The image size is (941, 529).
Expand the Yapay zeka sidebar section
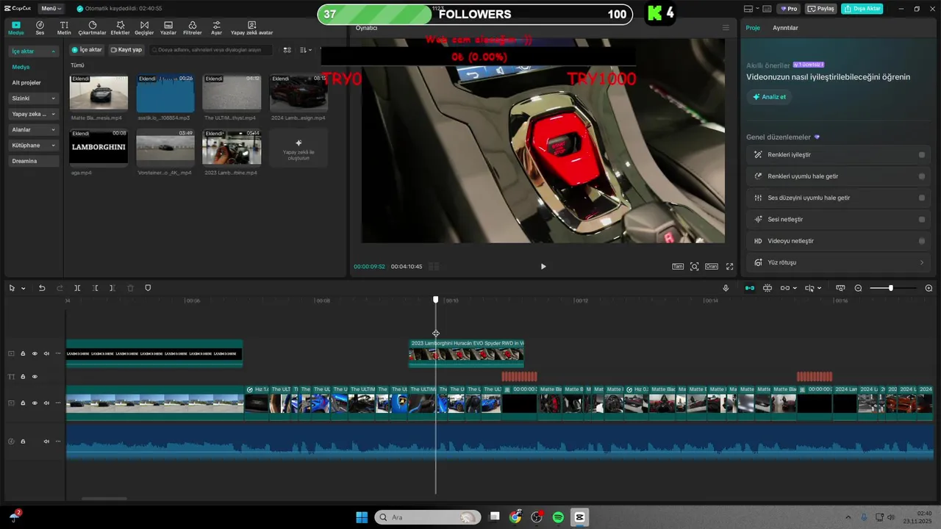pos(34,114)
